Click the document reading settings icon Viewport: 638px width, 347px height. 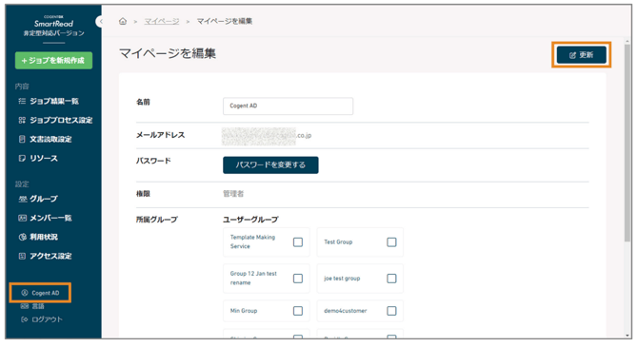point(22,140)
